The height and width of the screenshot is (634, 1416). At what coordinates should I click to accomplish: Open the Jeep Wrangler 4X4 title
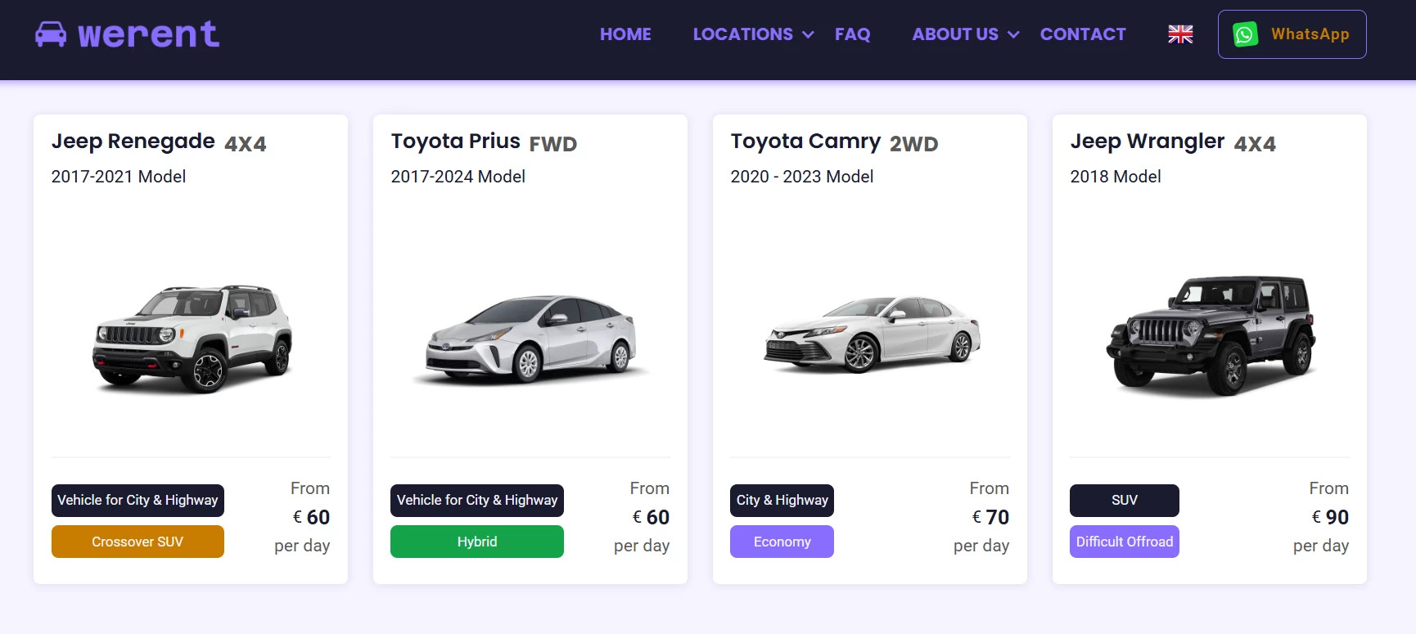[x=1172, y=142]
